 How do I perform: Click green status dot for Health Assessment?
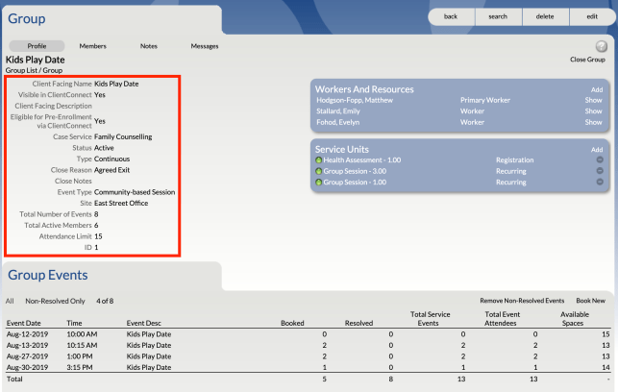[319, 159]
